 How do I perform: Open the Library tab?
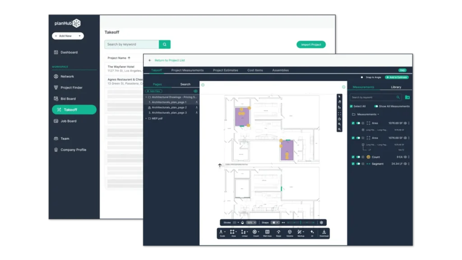(x=396, y=87)
